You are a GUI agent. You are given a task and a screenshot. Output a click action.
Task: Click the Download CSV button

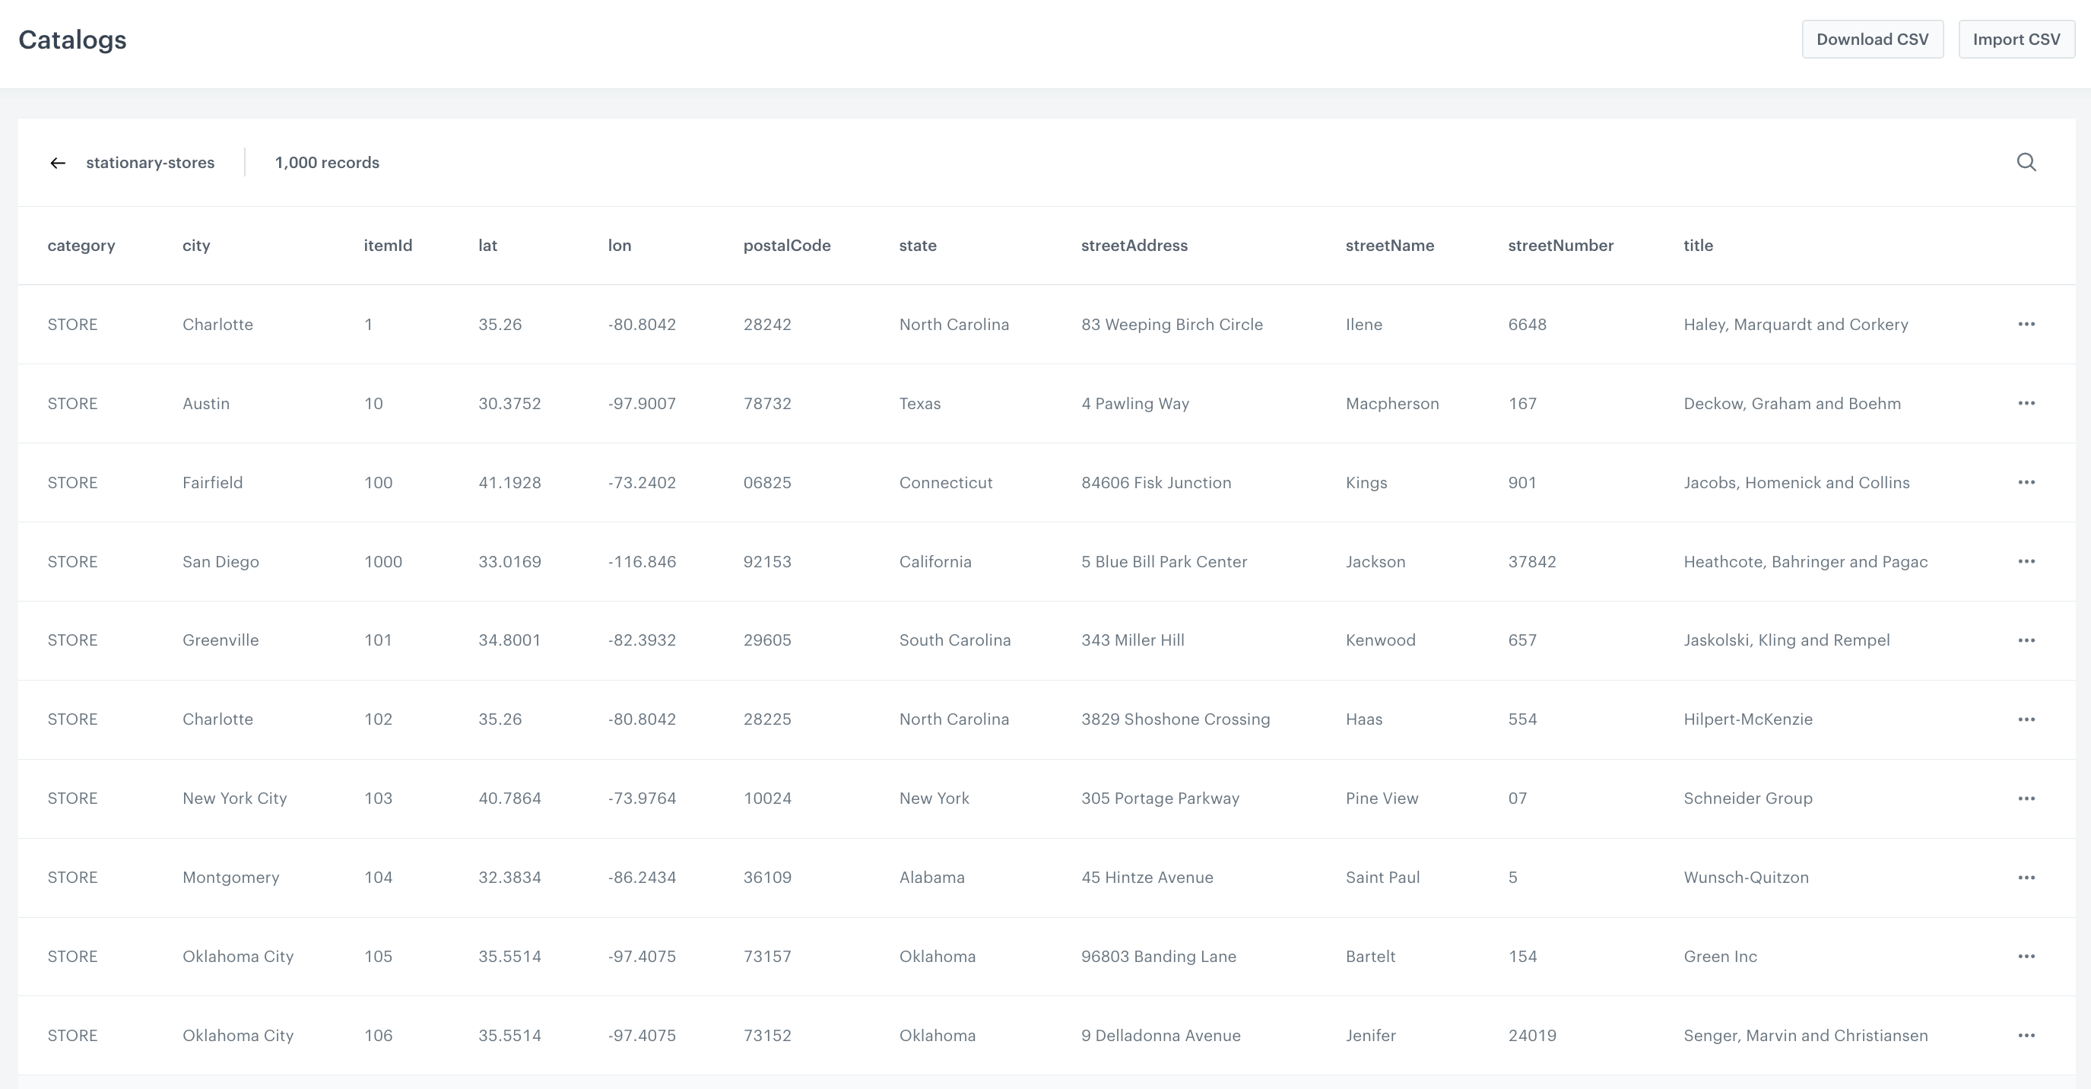1872,39
